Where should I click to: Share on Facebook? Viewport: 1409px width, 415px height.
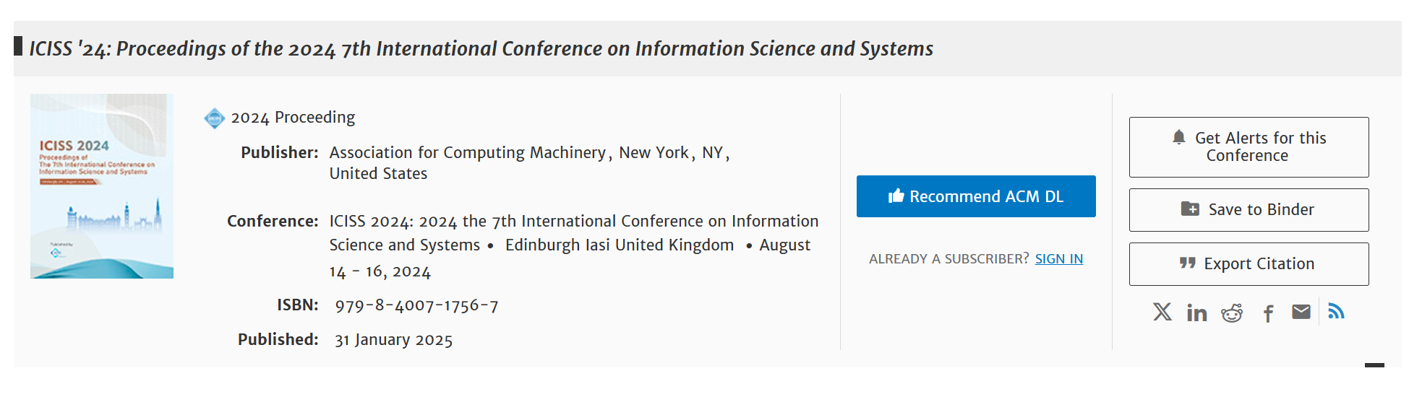[1268, 313]
